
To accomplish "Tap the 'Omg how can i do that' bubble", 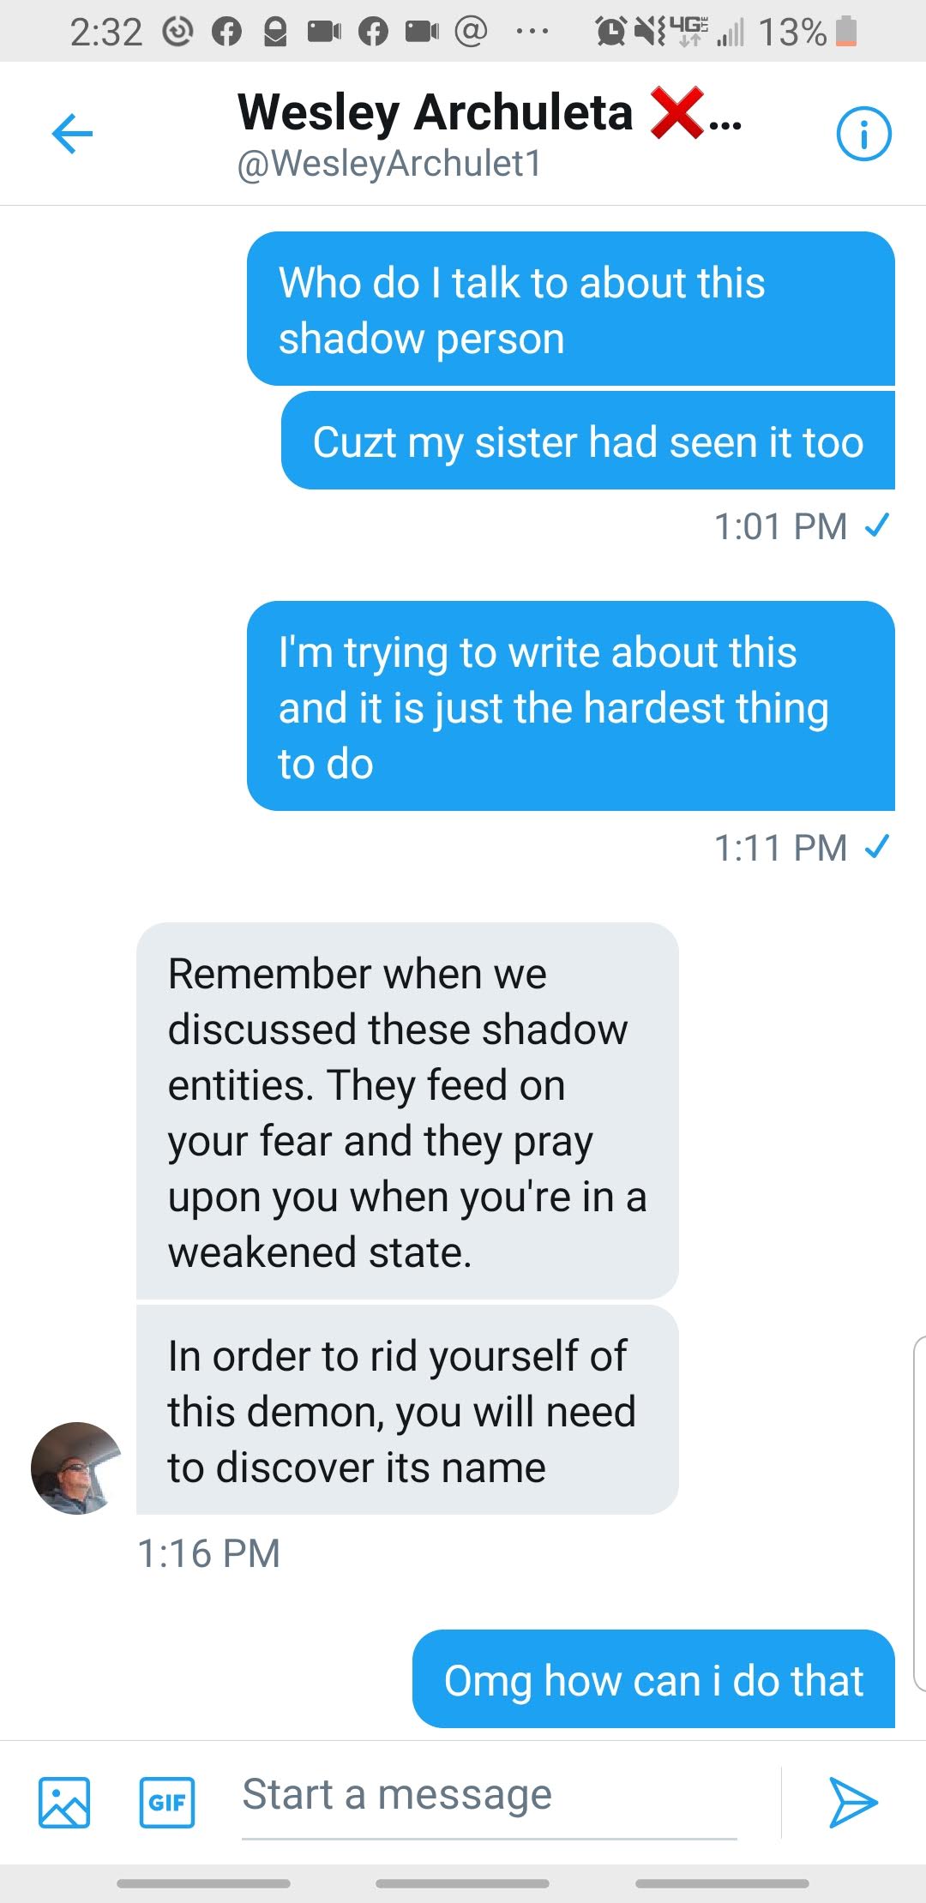I will pos(653,1679).
